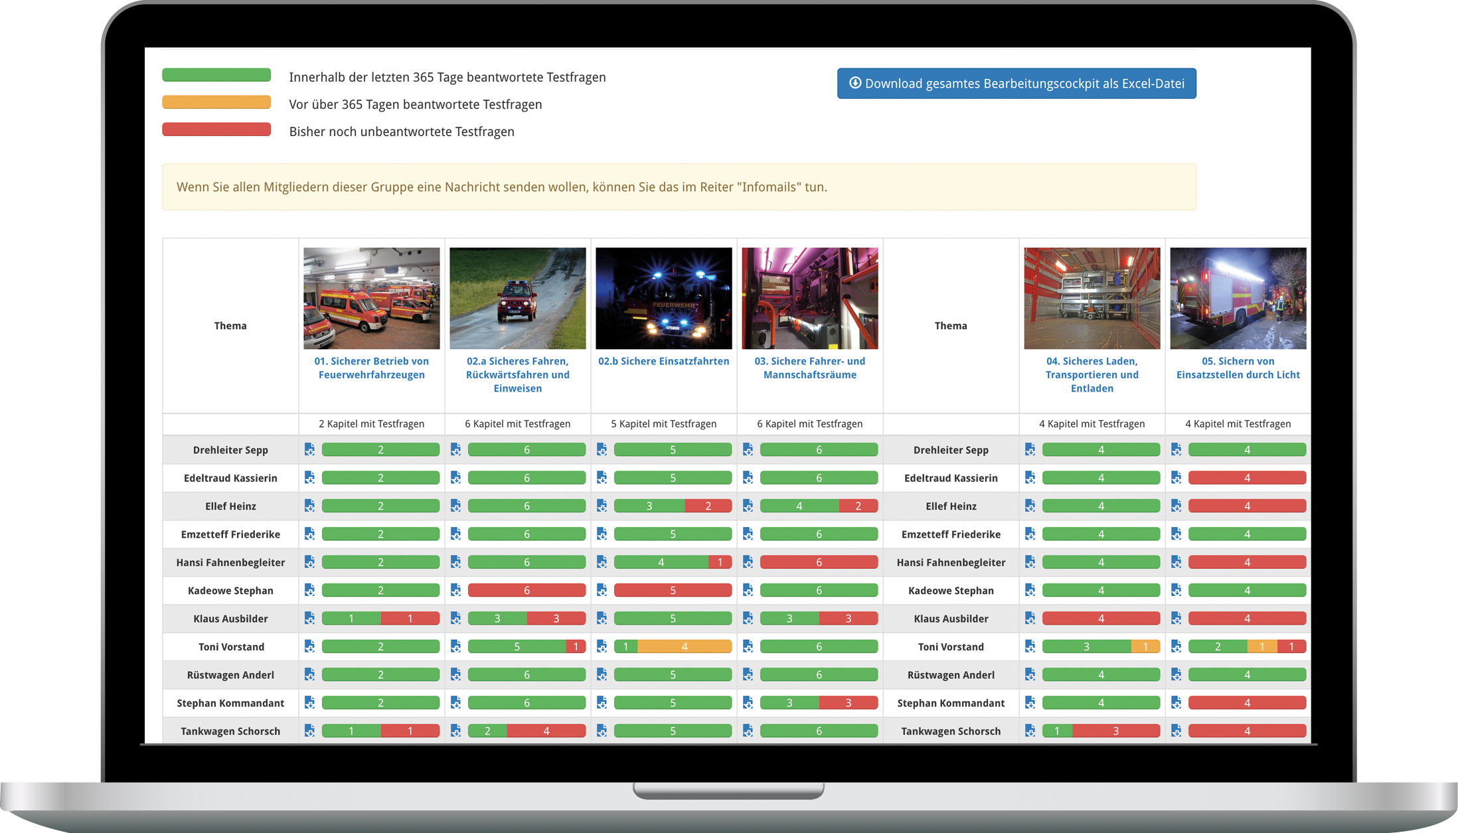Click export icon for Emzetteff Friederike, topic 04
The width and height of the screenshot is (1458, 833).
[x=1030, y=534]
